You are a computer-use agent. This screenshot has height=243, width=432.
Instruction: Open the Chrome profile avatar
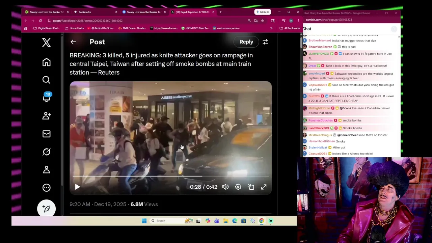(x=291, y=21)
